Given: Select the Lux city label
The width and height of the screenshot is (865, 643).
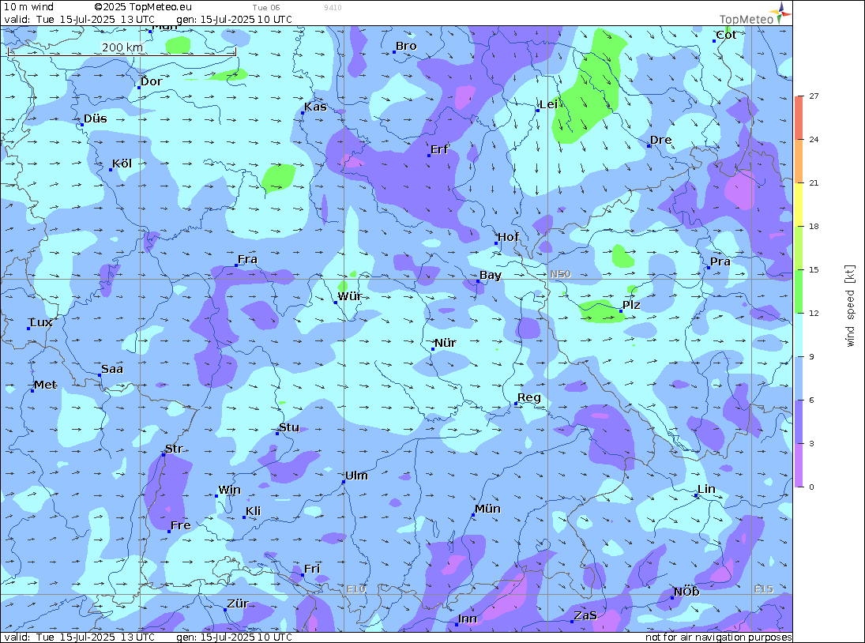Looking at the screenshot, I should point(41,322).
